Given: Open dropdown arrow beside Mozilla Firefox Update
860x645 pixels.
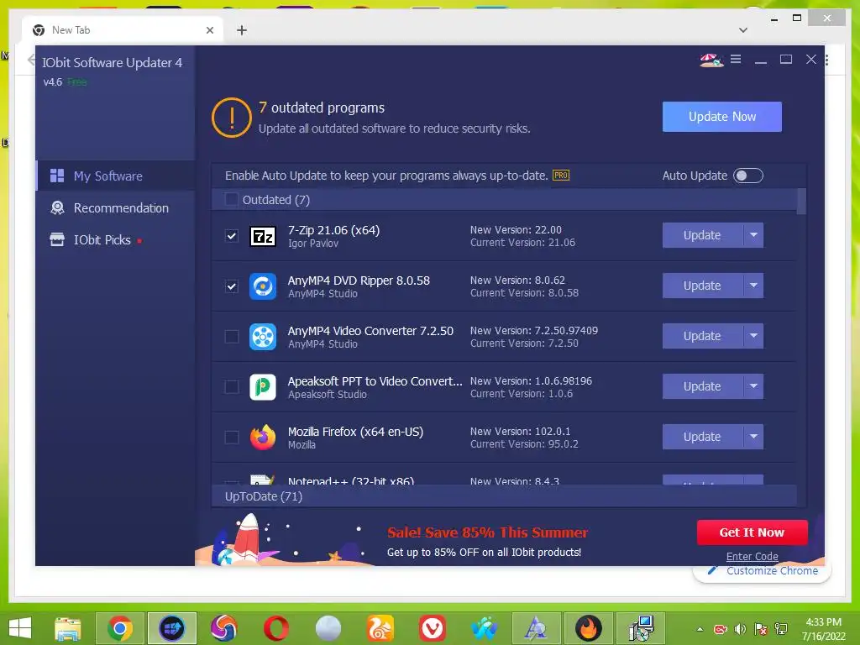Looking at the screenshot, I should coord(753,437).
